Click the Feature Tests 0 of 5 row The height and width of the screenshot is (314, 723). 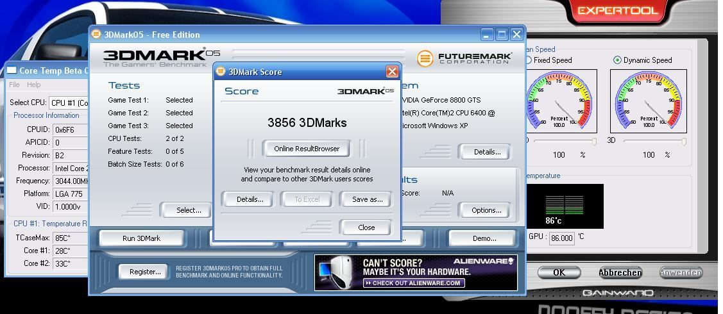[146, 151]
